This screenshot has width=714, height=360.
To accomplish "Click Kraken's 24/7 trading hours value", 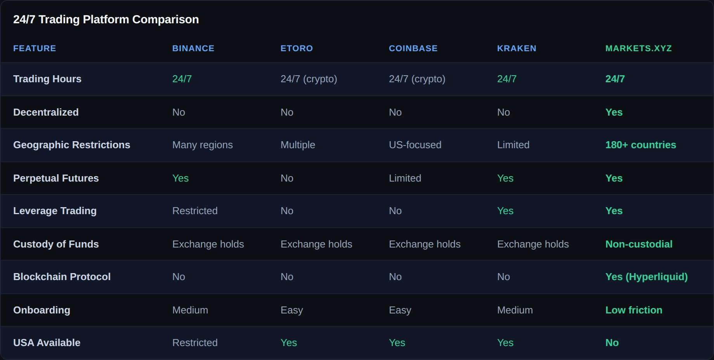I will click(x=507, y=79).
